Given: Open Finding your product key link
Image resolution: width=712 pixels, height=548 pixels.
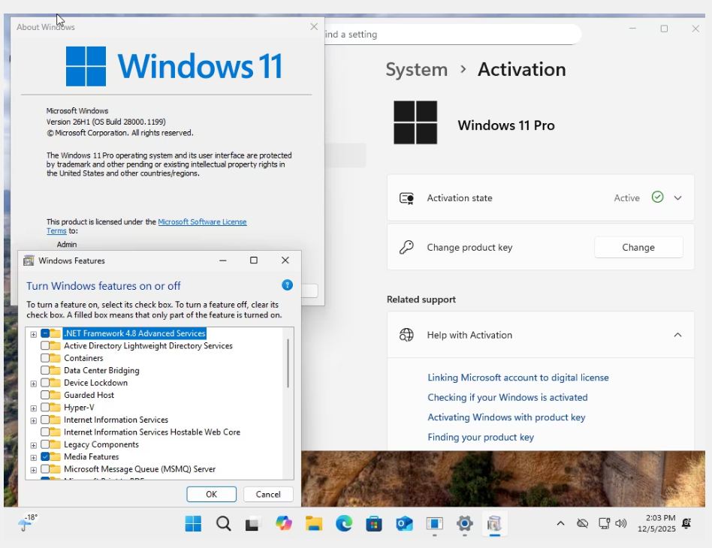Looking at the screenshot, I should pos(481,437).
